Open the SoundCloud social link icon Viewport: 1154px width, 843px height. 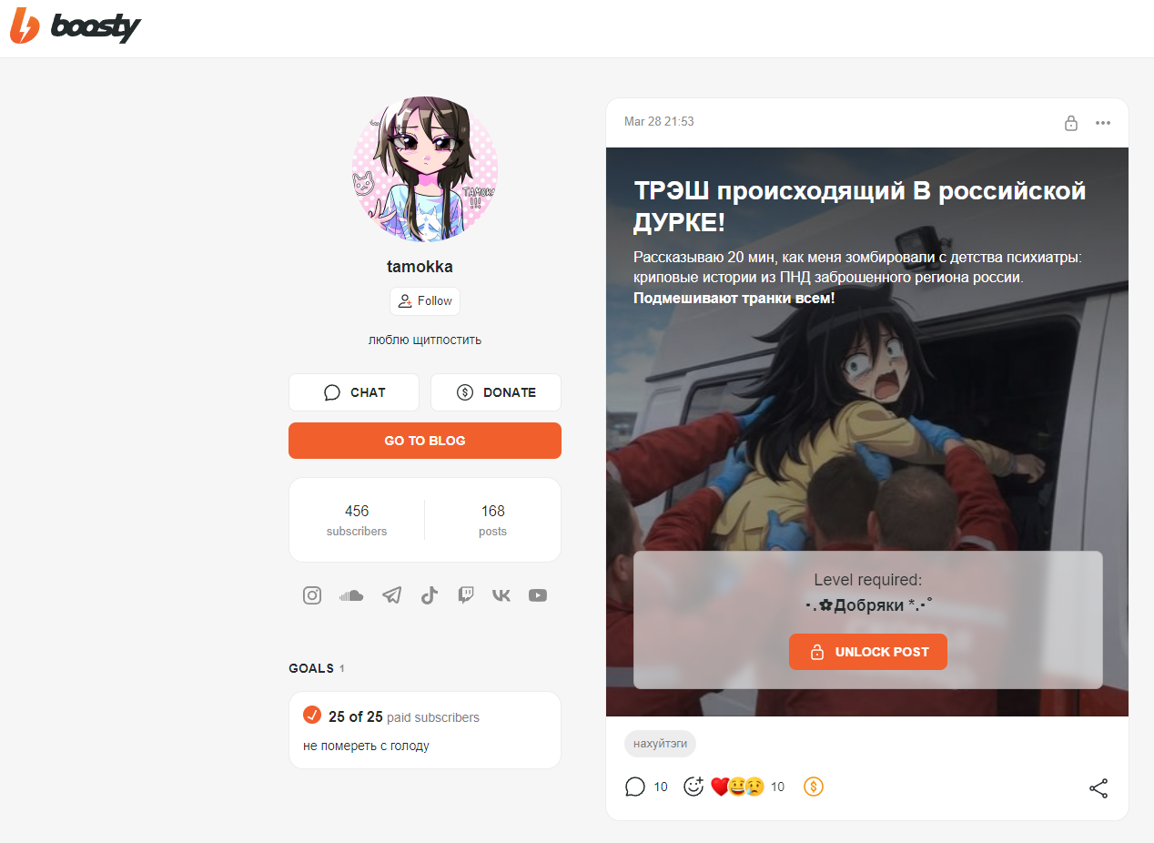(351, 595)
